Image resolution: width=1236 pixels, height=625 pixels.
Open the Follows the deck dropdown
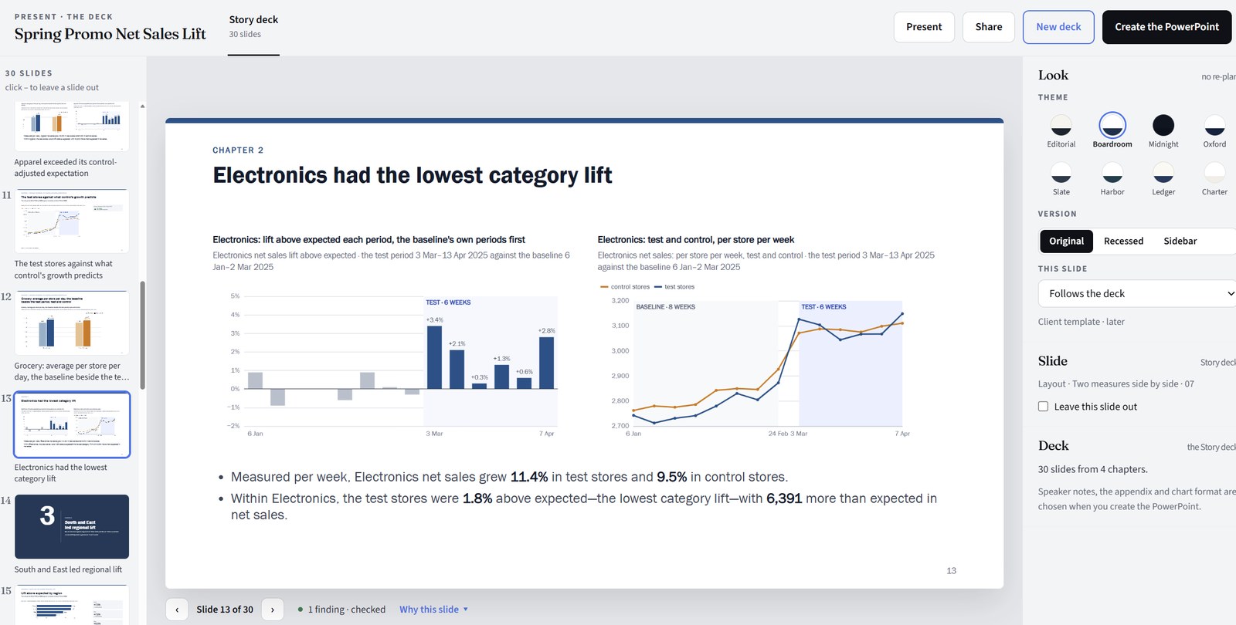click(1137, 294)
